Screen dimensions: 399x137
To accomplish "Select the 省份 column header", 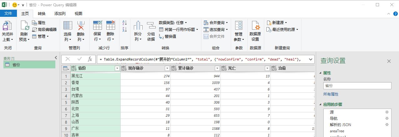I will click(x=95, y=68).
